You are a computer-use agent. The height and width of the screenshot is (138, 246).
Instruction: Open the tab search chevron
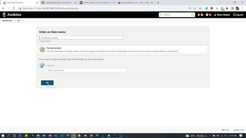(x=220, y=3)
